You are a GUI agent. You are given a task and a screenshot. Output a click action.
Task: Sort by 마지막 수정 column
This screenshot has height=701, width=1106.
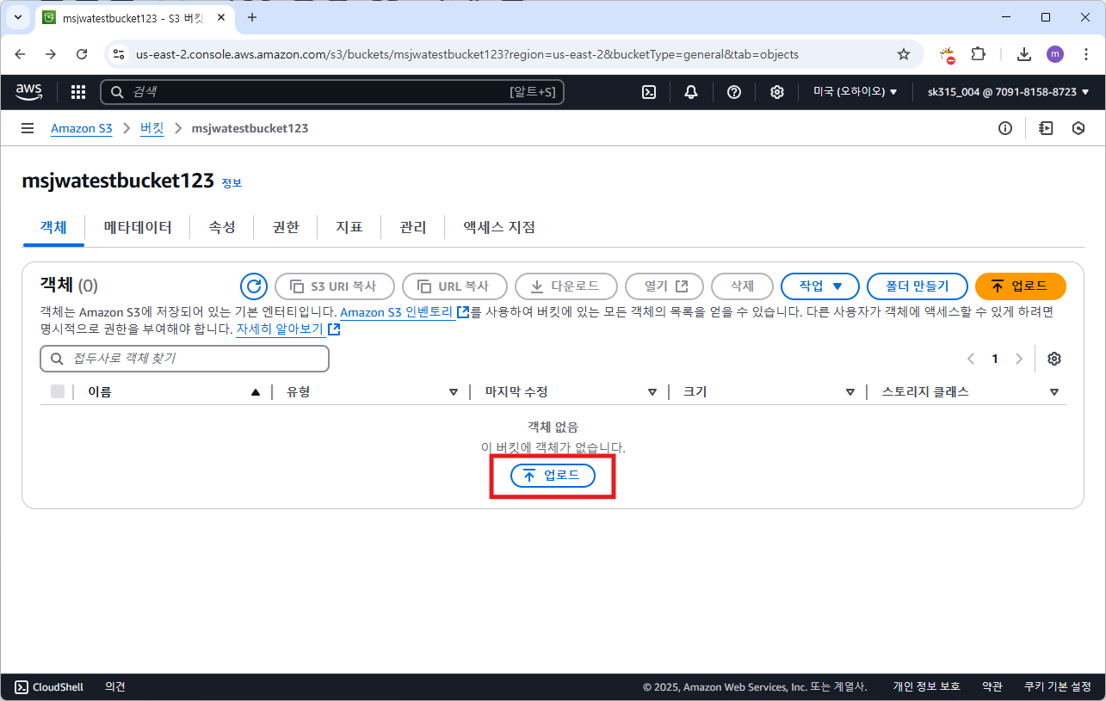(x=652, y=392)
